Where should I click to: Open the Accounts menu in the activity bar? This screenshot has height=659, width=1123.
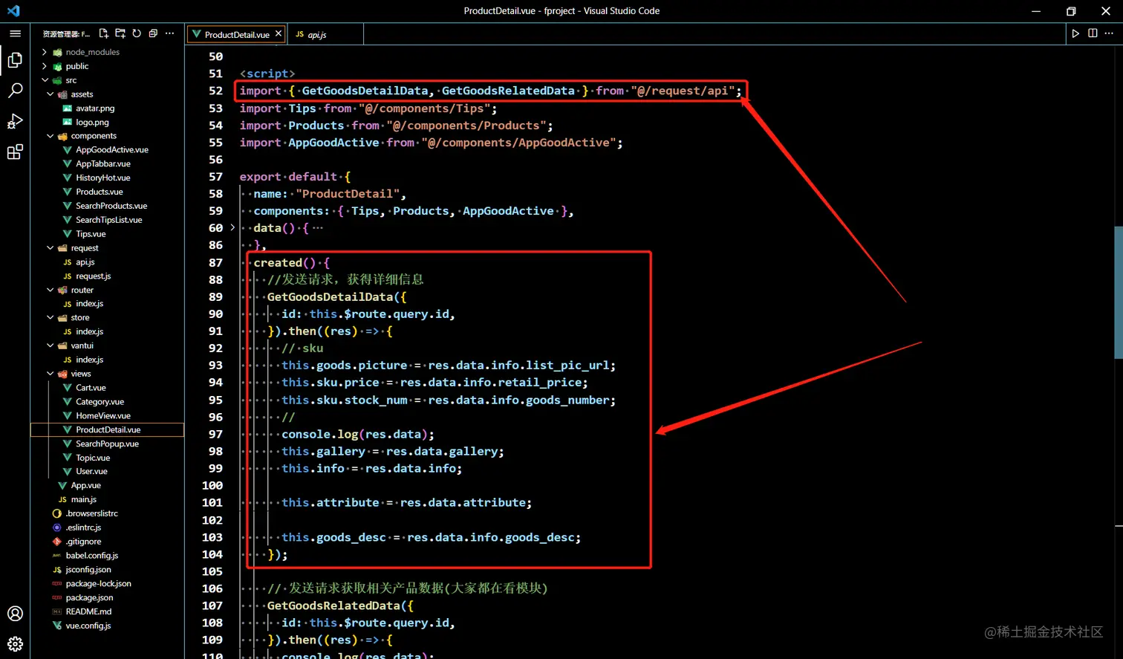click(x=15, y=614)
